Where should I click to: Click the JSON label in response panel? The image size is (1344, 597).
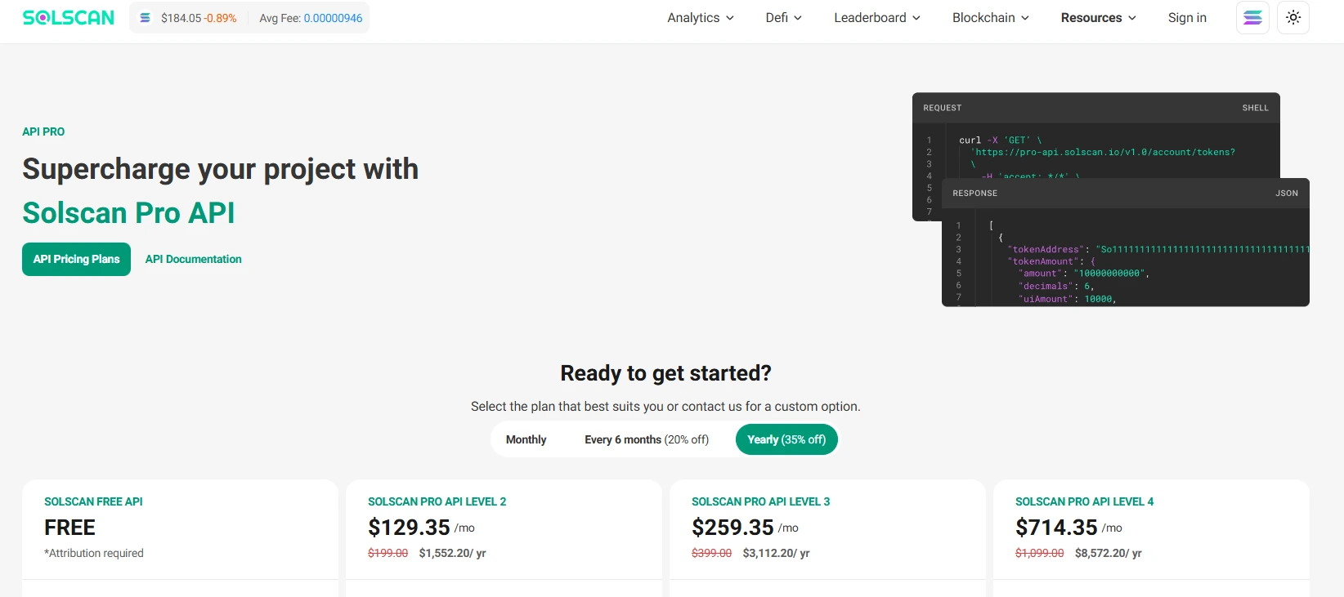tap(1286, 194)
